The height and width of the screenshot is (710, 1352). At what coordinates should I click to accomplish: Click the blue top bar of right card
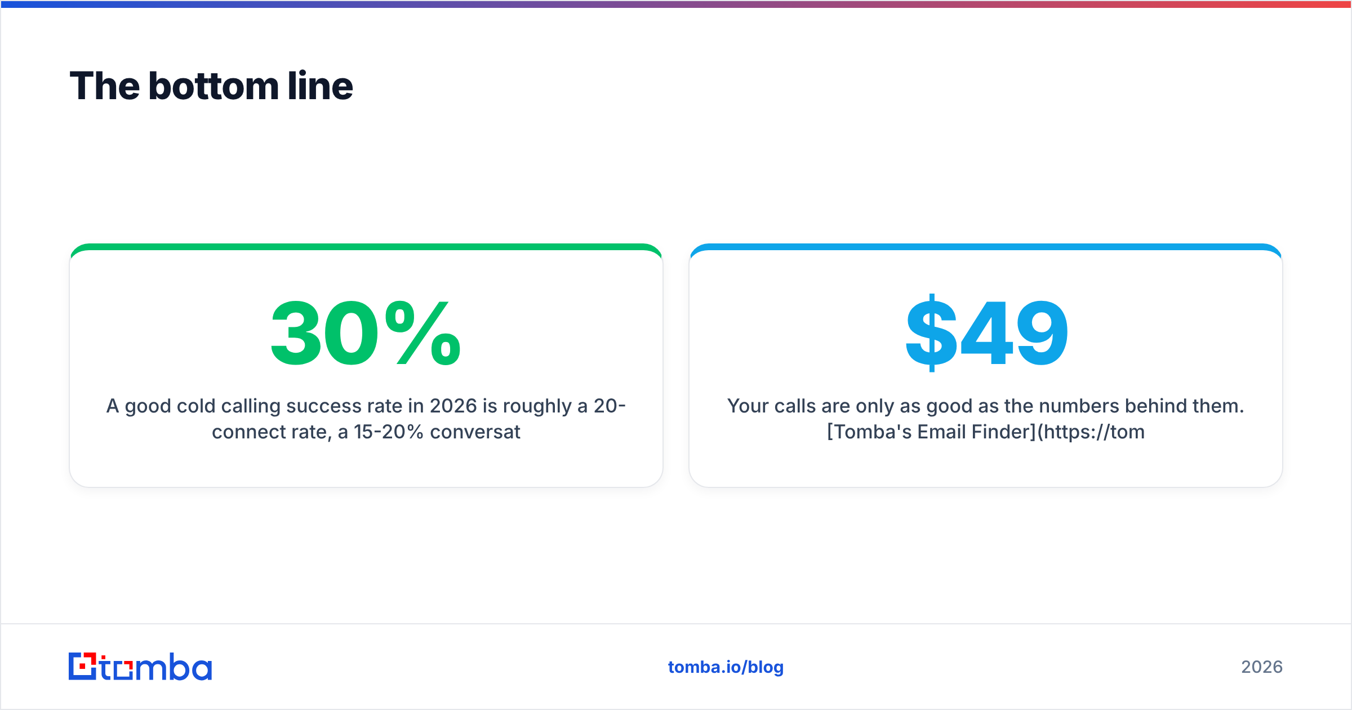pyautogui.click(x=986, y=247)
